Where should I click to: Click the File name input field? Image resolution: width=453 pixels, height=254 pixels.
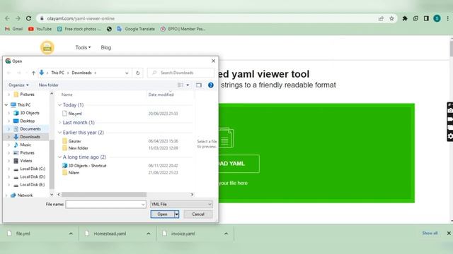(x=105, y=204)
